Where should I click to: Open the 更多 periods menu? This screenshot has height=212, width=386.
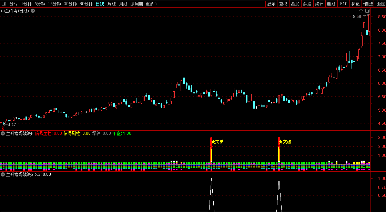(x=151, y=4)
